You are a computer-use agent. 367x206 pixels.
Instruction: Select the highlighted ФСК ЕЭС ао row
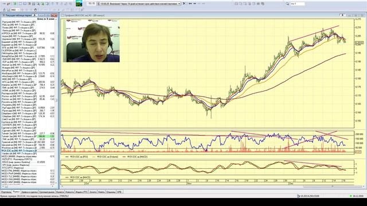(28, 150)
